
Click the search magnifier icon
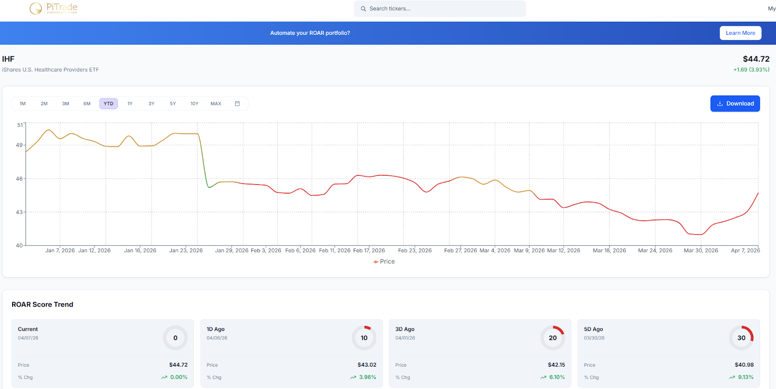point(363,9)
